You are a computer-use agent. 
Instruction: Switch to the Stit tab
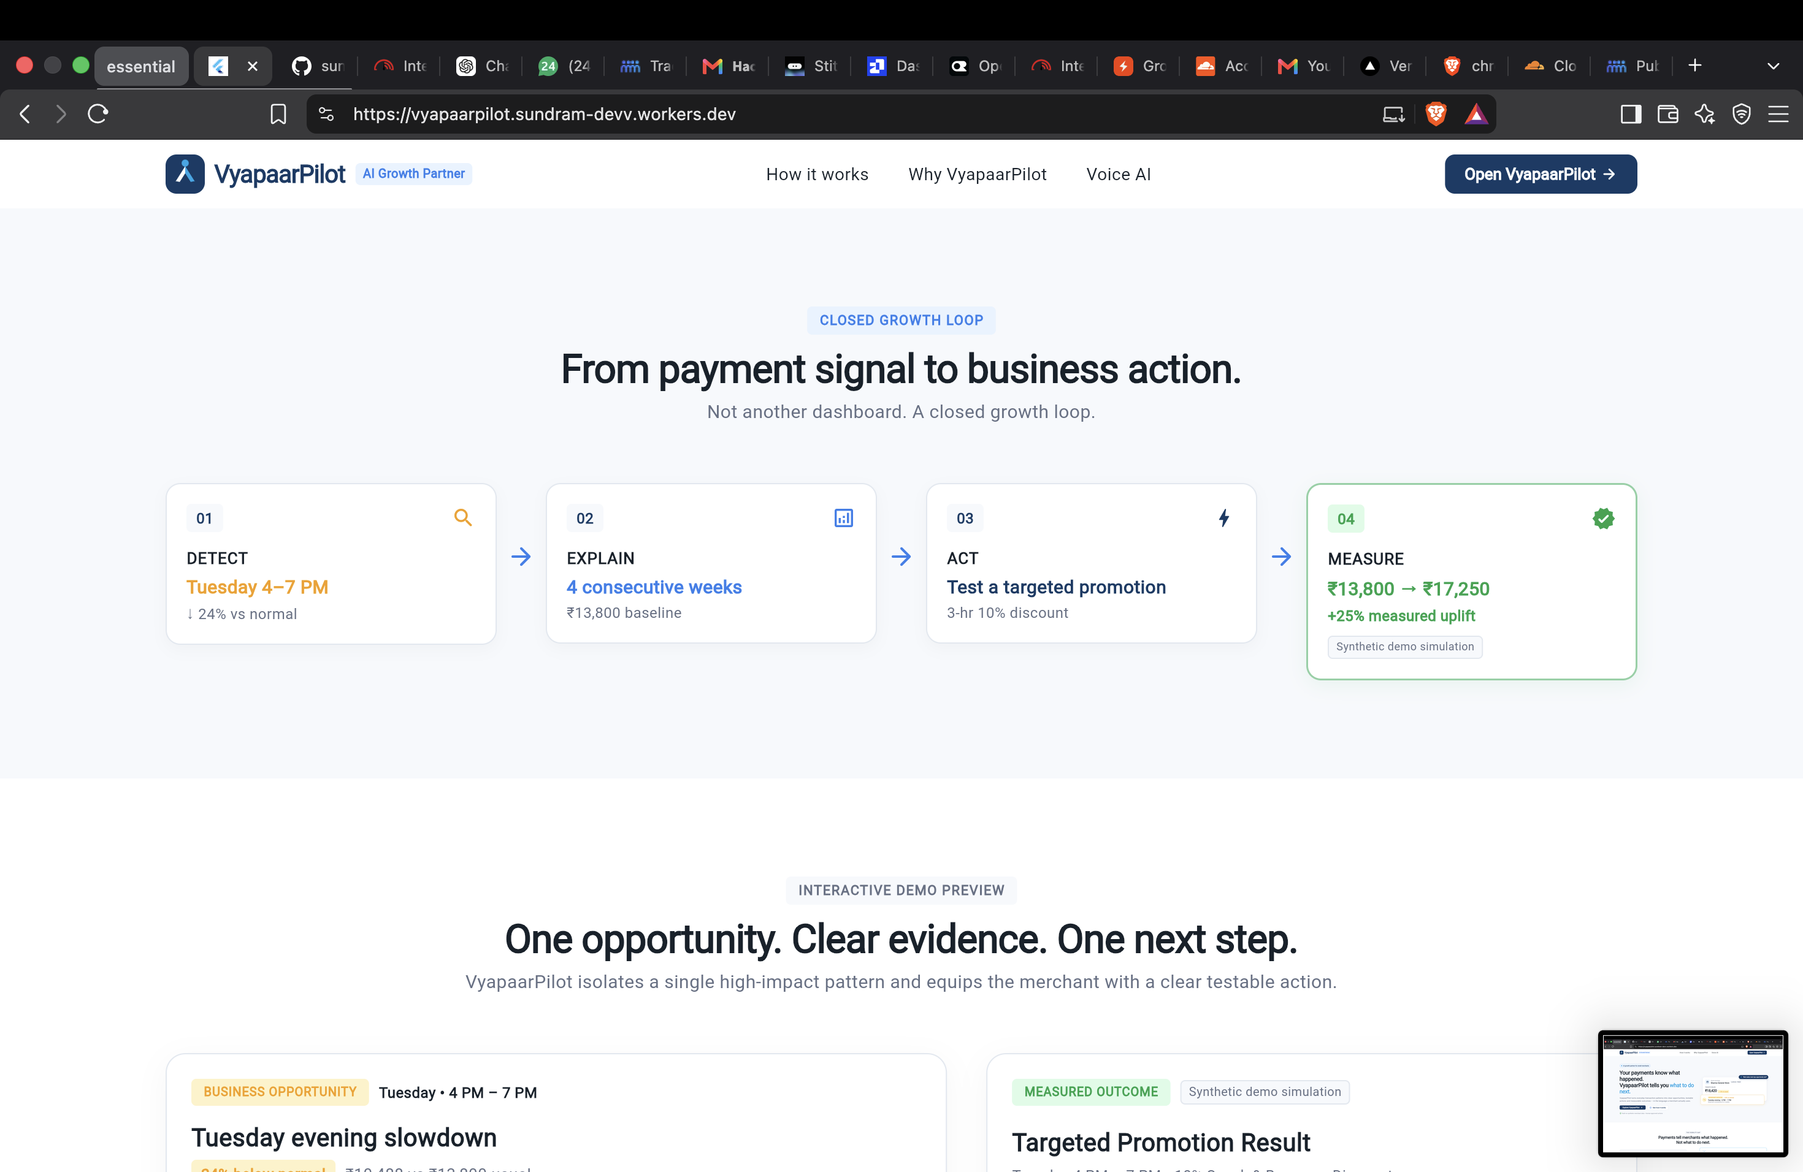tap(810, 67)
